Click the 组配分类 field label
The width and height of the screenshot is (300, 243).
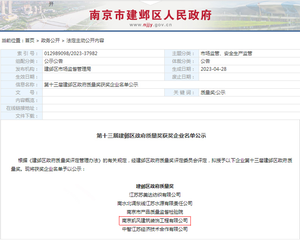(27, 61)
